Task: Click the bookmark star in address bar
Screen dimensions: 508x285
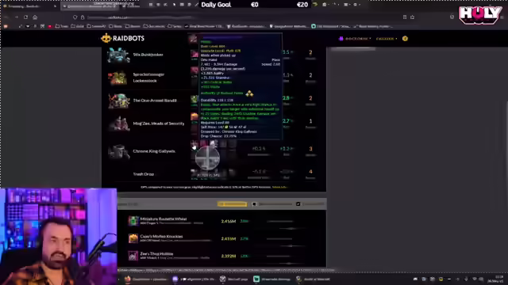Action: click(x=413, y=17)
